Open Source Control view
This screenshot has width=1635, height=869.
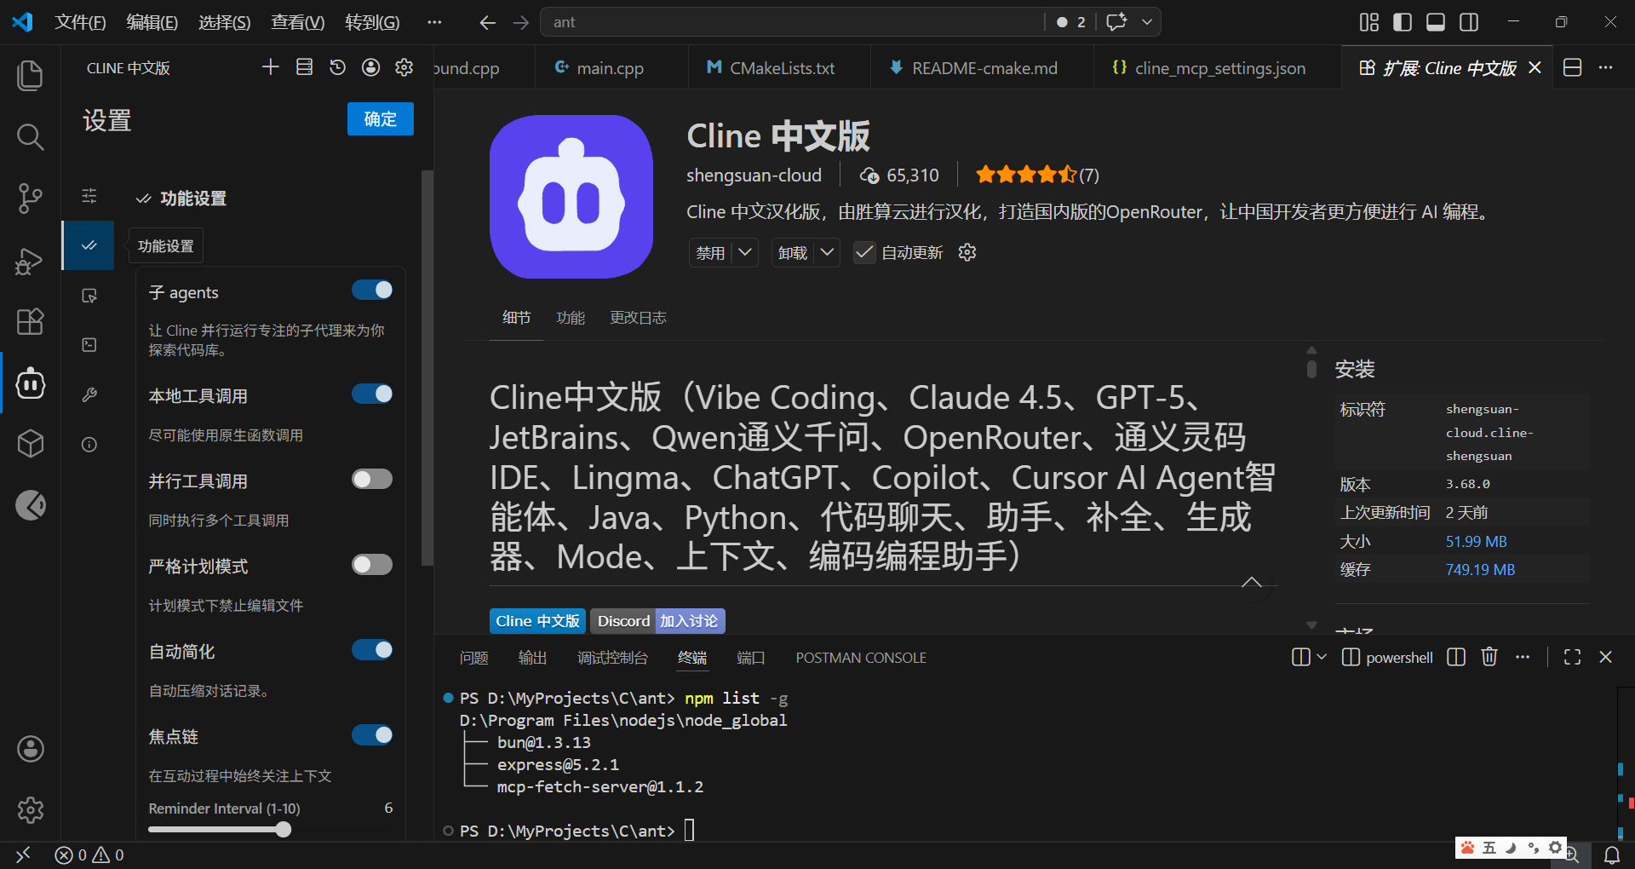coord(31,198)
